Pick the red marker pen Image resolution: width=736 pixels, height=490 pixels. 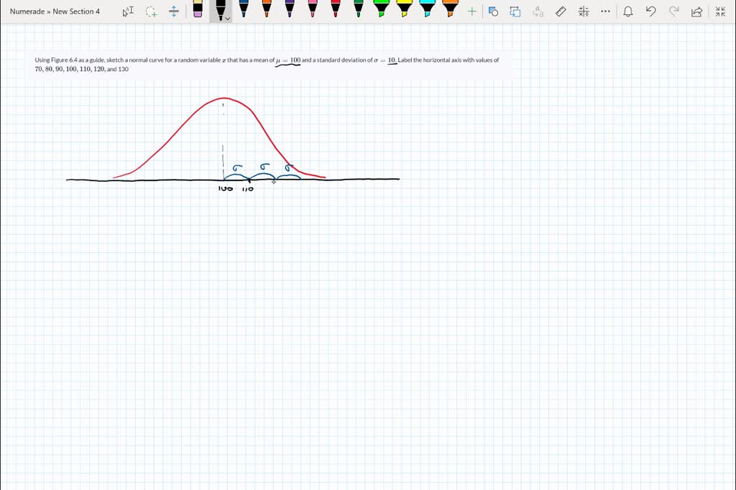[x=336, y=11]
